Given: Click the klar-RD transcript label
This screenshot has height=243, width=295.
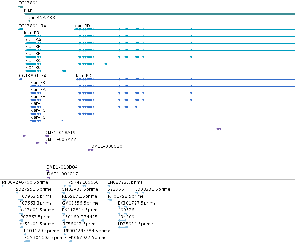Looking at the screenshot, I should coord(82,26).
